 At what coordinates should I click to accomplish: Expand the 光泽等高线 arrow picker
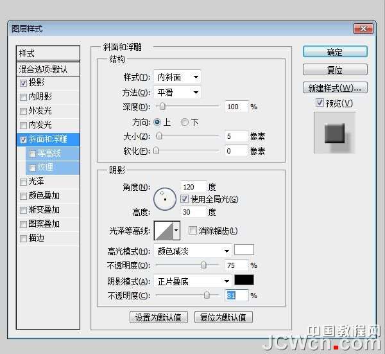click(x=176, y=231)
